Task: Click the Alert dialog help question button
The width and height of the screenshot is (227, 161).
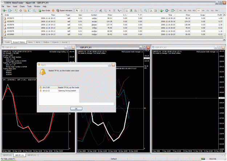Action: (x=110, y=65)
